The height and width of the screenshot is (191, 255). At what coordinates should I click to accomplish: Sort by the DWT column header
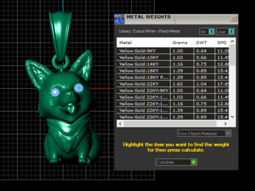click(204, 42)
